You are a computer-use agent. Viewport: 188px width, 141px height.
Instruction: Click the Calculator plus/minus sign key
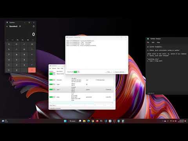9,70
